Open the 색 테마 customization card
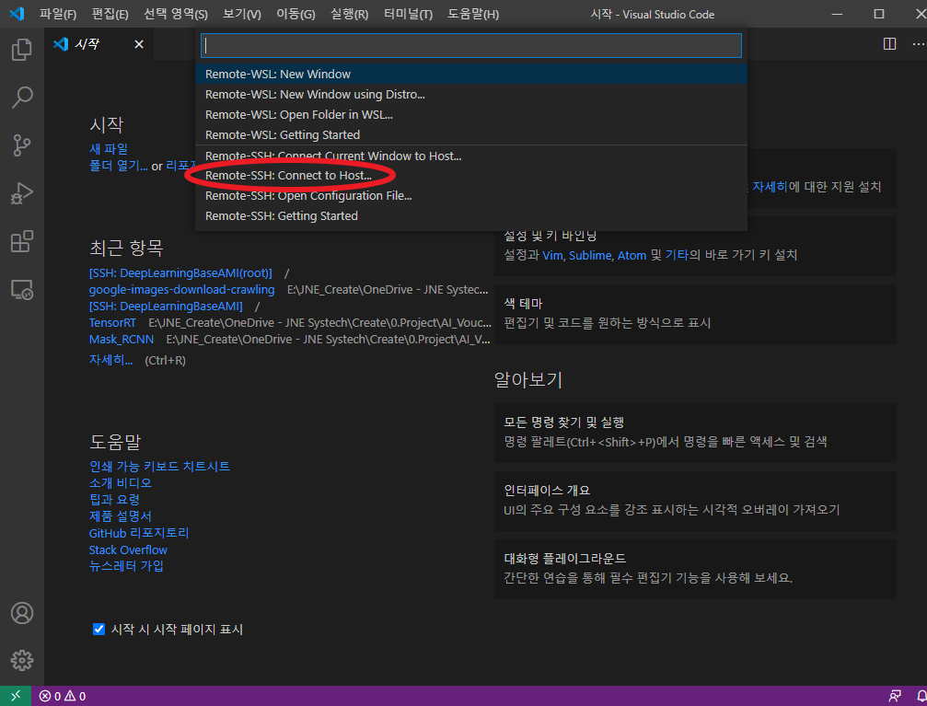The image size is (927, 706). click(x=695, y=314)
